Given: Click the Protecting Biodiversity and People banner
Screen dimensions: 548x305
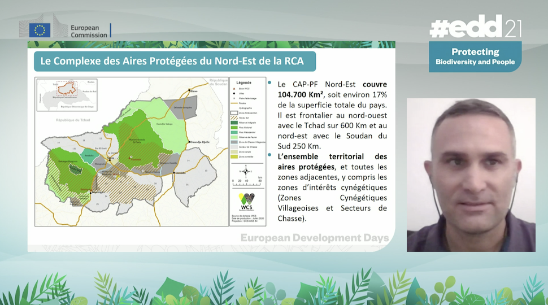Looking at the screenshot, I should (475, 57).
